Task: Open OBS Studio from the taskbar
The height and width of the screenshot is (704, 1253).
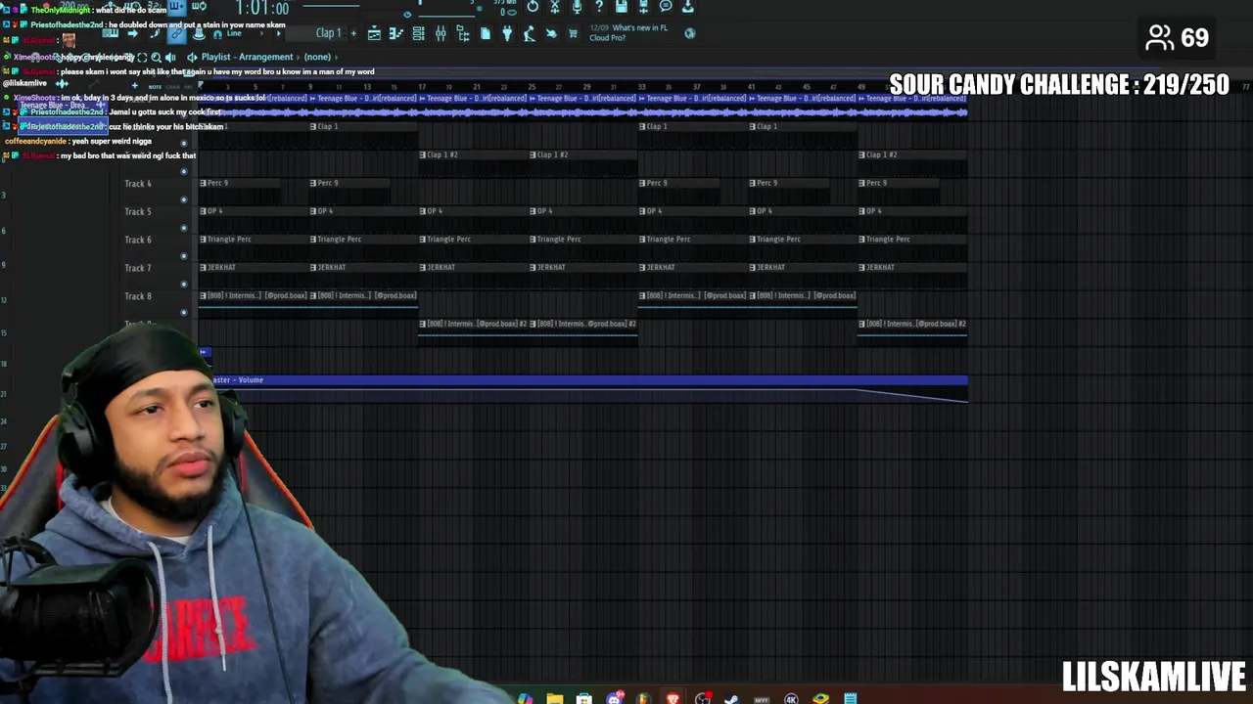Action: 702,698
